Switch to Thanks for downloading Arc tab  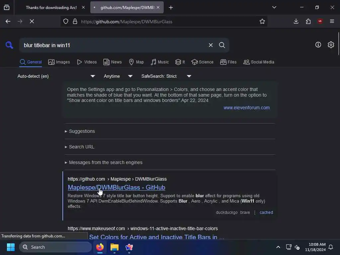pos(51,8)
